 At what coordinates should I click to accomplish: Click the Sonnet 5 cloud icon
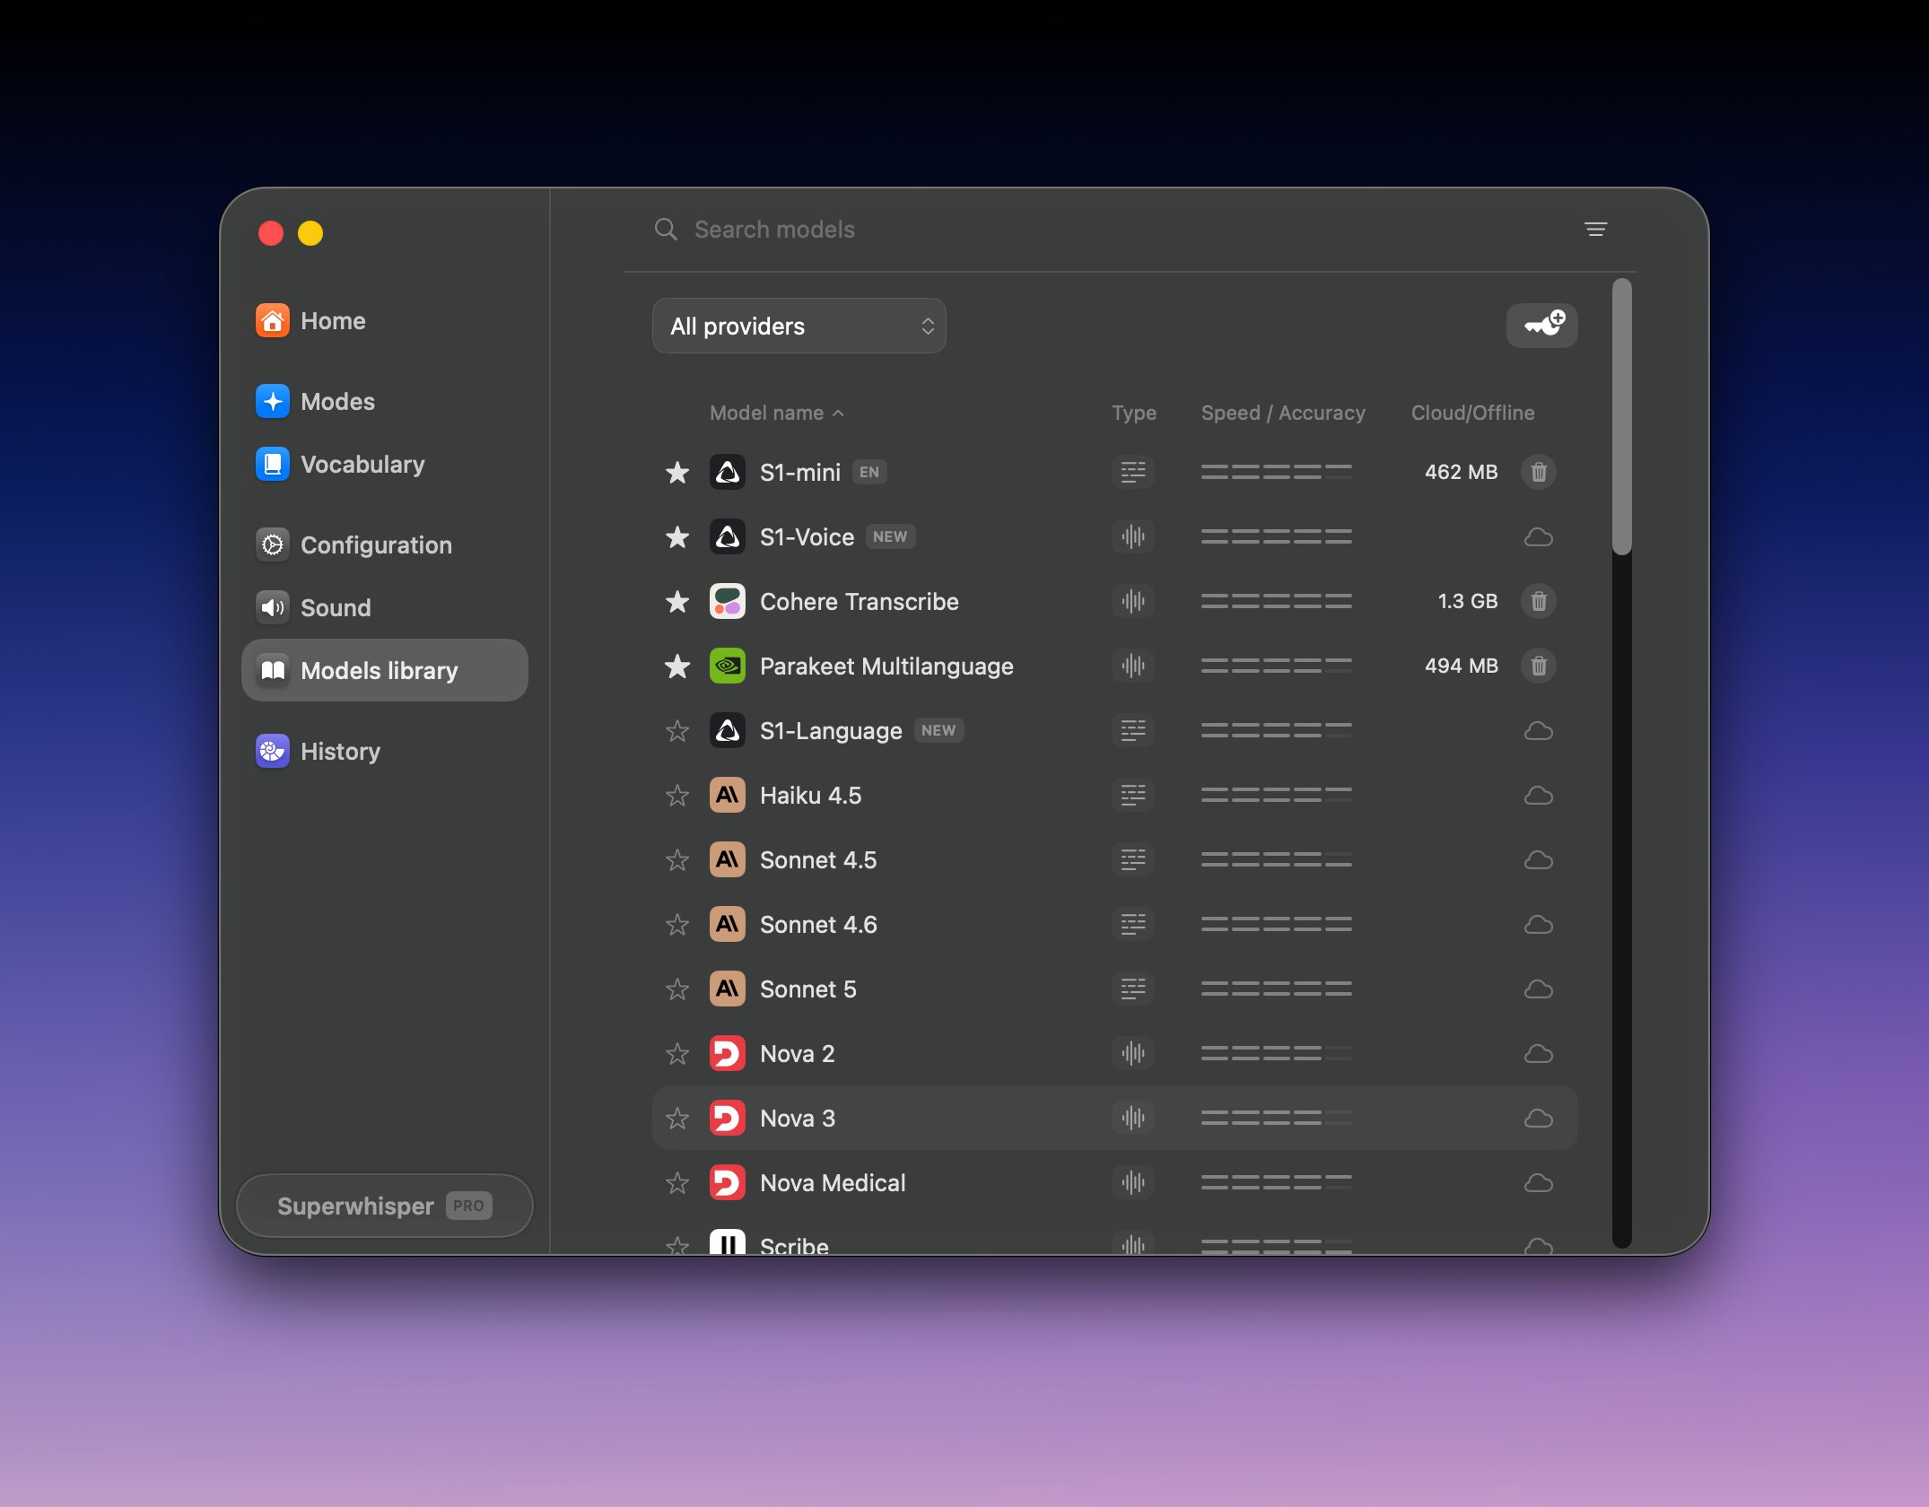pyautogui.click(x=1538, y=989)
